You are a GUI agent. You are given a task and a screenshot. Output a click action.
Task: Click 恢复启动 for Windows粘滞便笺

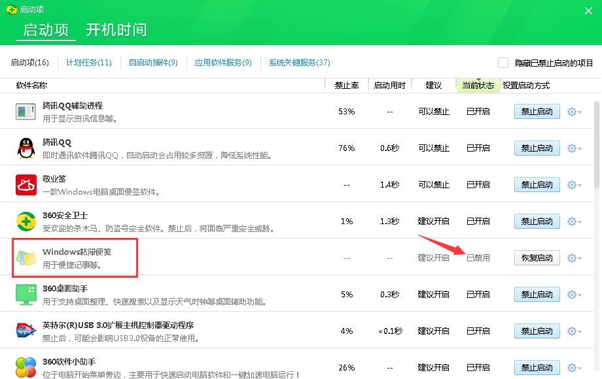[537, 258]
